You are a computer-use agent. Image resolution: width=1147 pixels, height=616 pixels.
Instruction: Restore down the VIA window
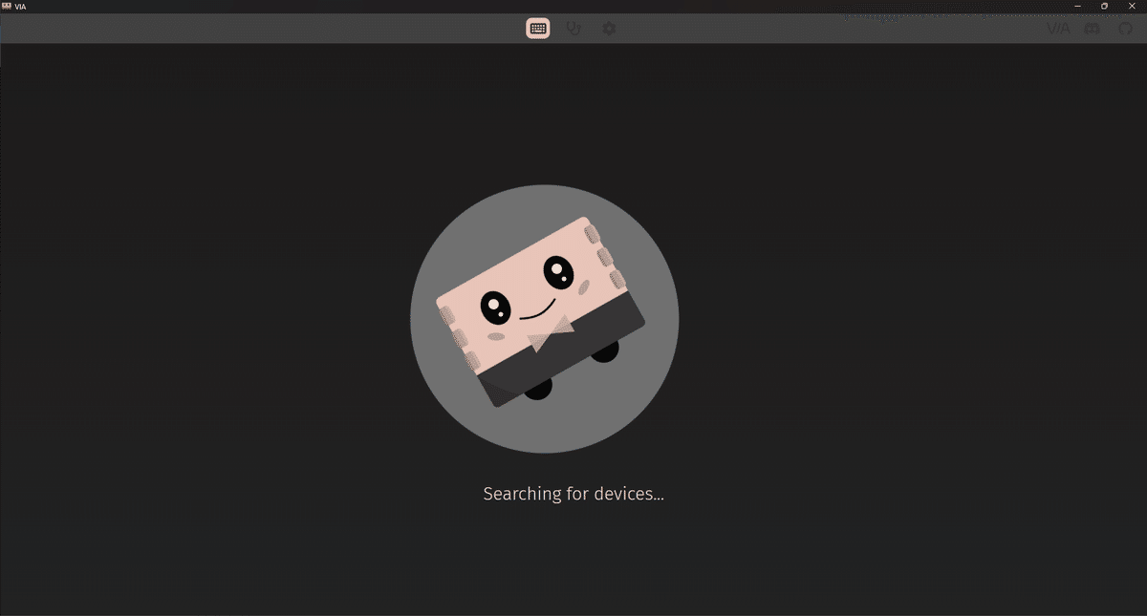click(1105, 6)
